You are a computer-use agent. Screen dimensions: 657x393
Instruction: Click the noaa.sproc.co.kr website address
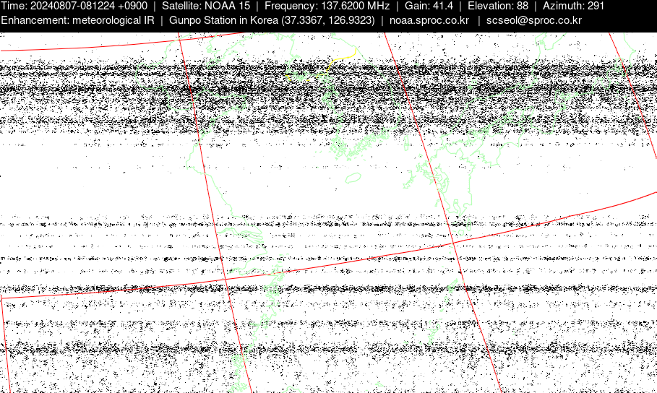point(429,20)
